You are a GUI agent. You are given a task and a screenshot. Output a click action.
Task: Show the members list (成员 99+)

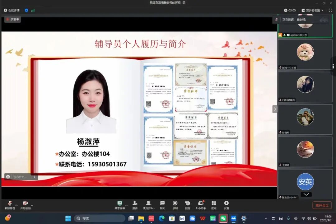click(x=148, y=205)
